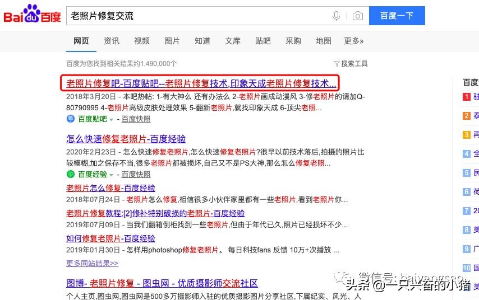This screenshot has height=300, width=479.
Task: Click rank 3 badge in hot list
Action: click(466, 135)
